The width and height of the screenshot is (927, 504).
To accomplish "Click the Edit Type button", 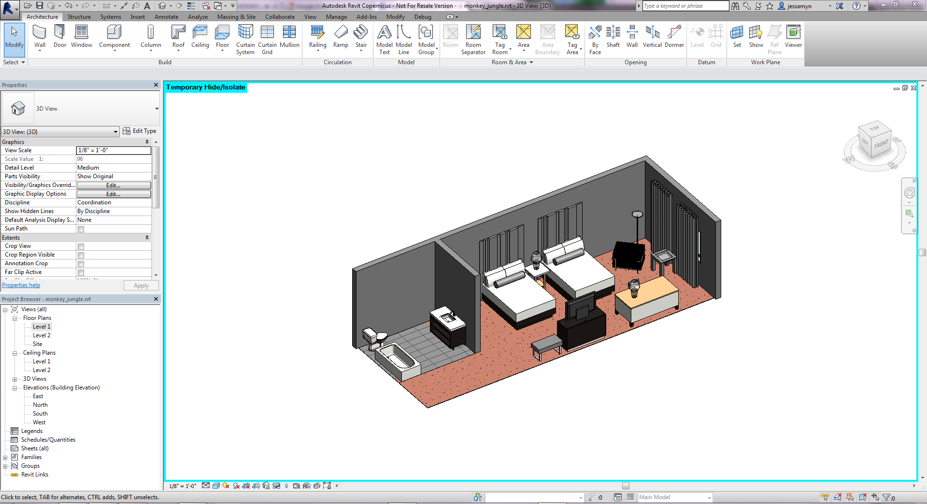I will pyautogui.click(x=140, y=131).
